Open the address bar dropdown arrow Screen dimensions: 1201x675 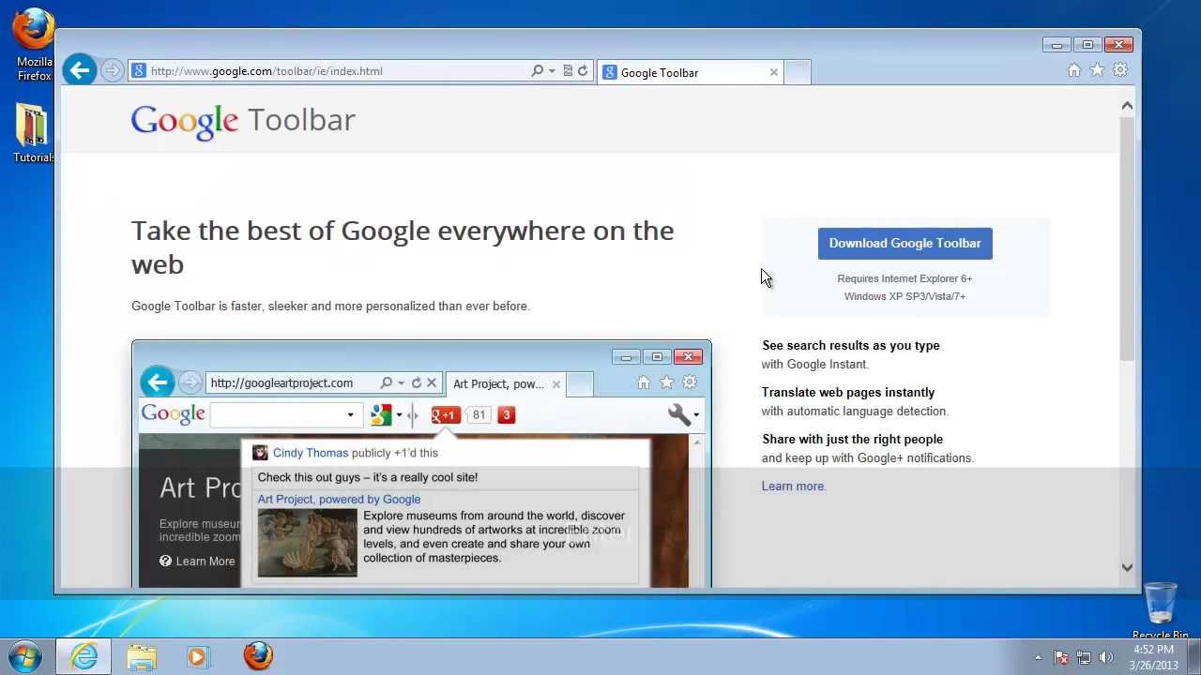552,70
